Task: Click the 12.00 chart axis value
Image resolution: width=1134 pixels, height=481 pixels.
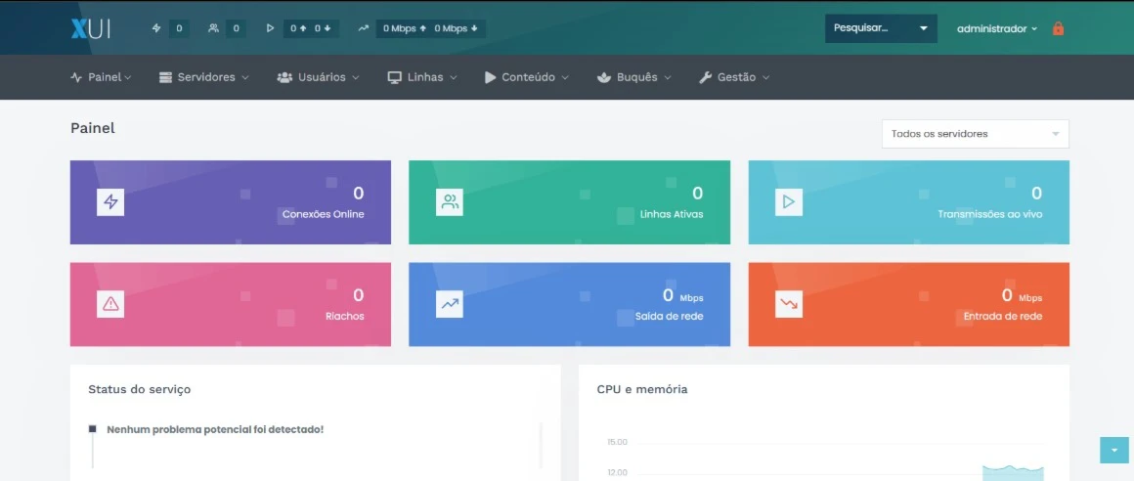Action: point(617,472)
